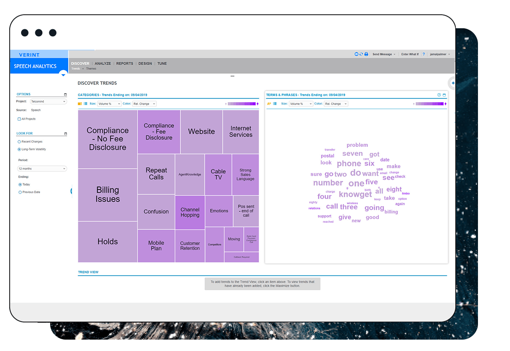Open the Send Message menu
Screen dimensions: 510x351
384,54
